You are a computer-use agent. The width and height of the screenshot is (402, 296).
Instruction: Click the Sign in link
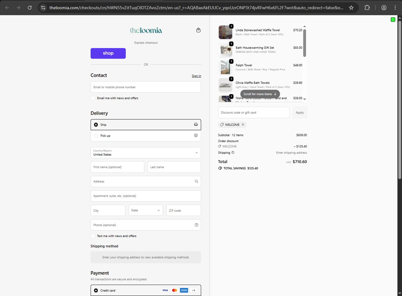tap(196, 76)
